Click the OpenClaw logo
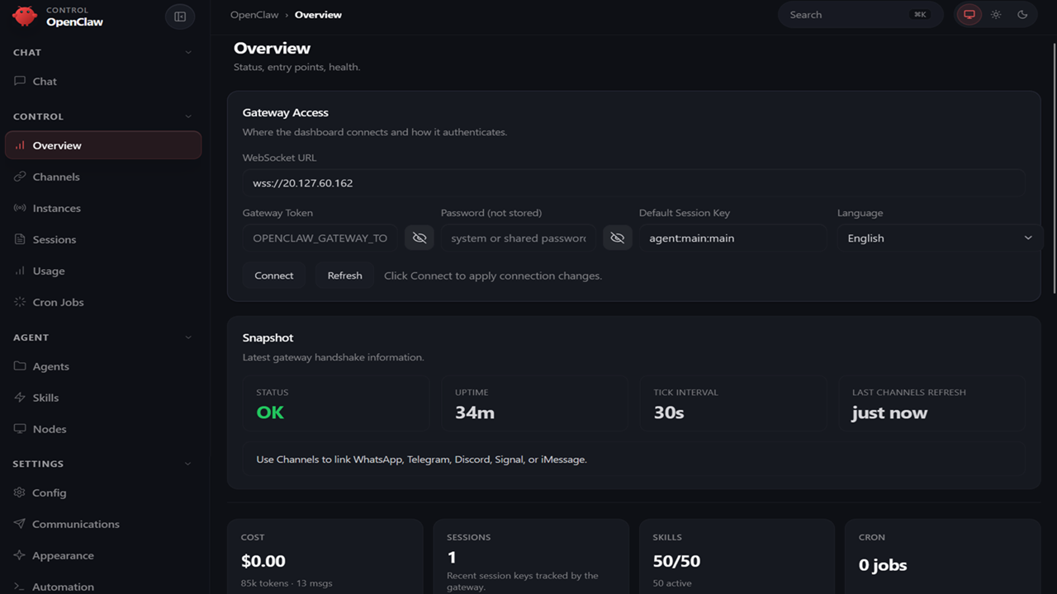Image resolution: width=1057 pixels, height=594 pixels. click(x=25, y=16)
